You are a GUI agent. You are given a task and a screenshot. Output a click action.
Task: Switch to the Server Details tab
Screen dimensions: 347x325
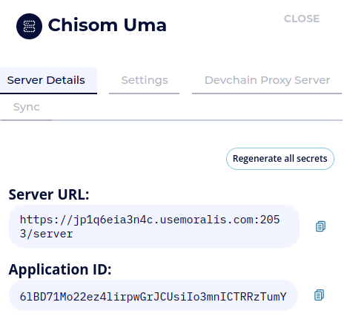tap(48, 81)
